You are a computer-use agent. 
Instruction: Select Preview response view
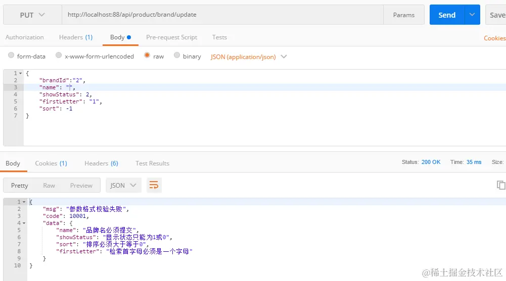coord(81,186)
